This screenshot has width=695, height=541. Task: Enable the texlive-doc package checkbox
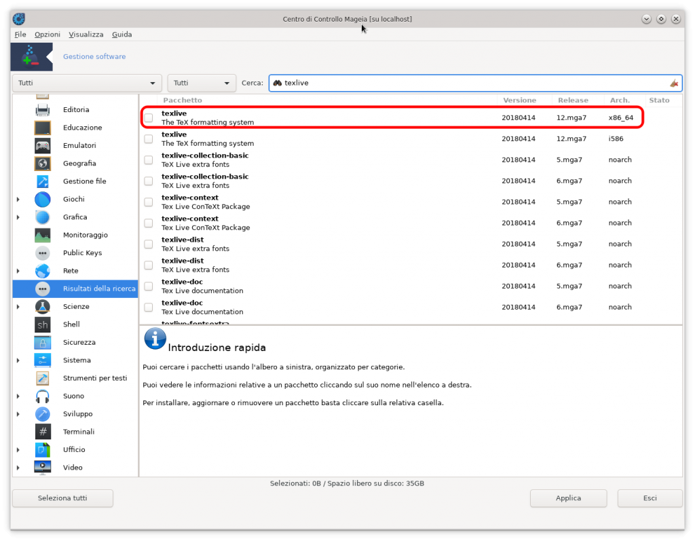tap(148, 286)
